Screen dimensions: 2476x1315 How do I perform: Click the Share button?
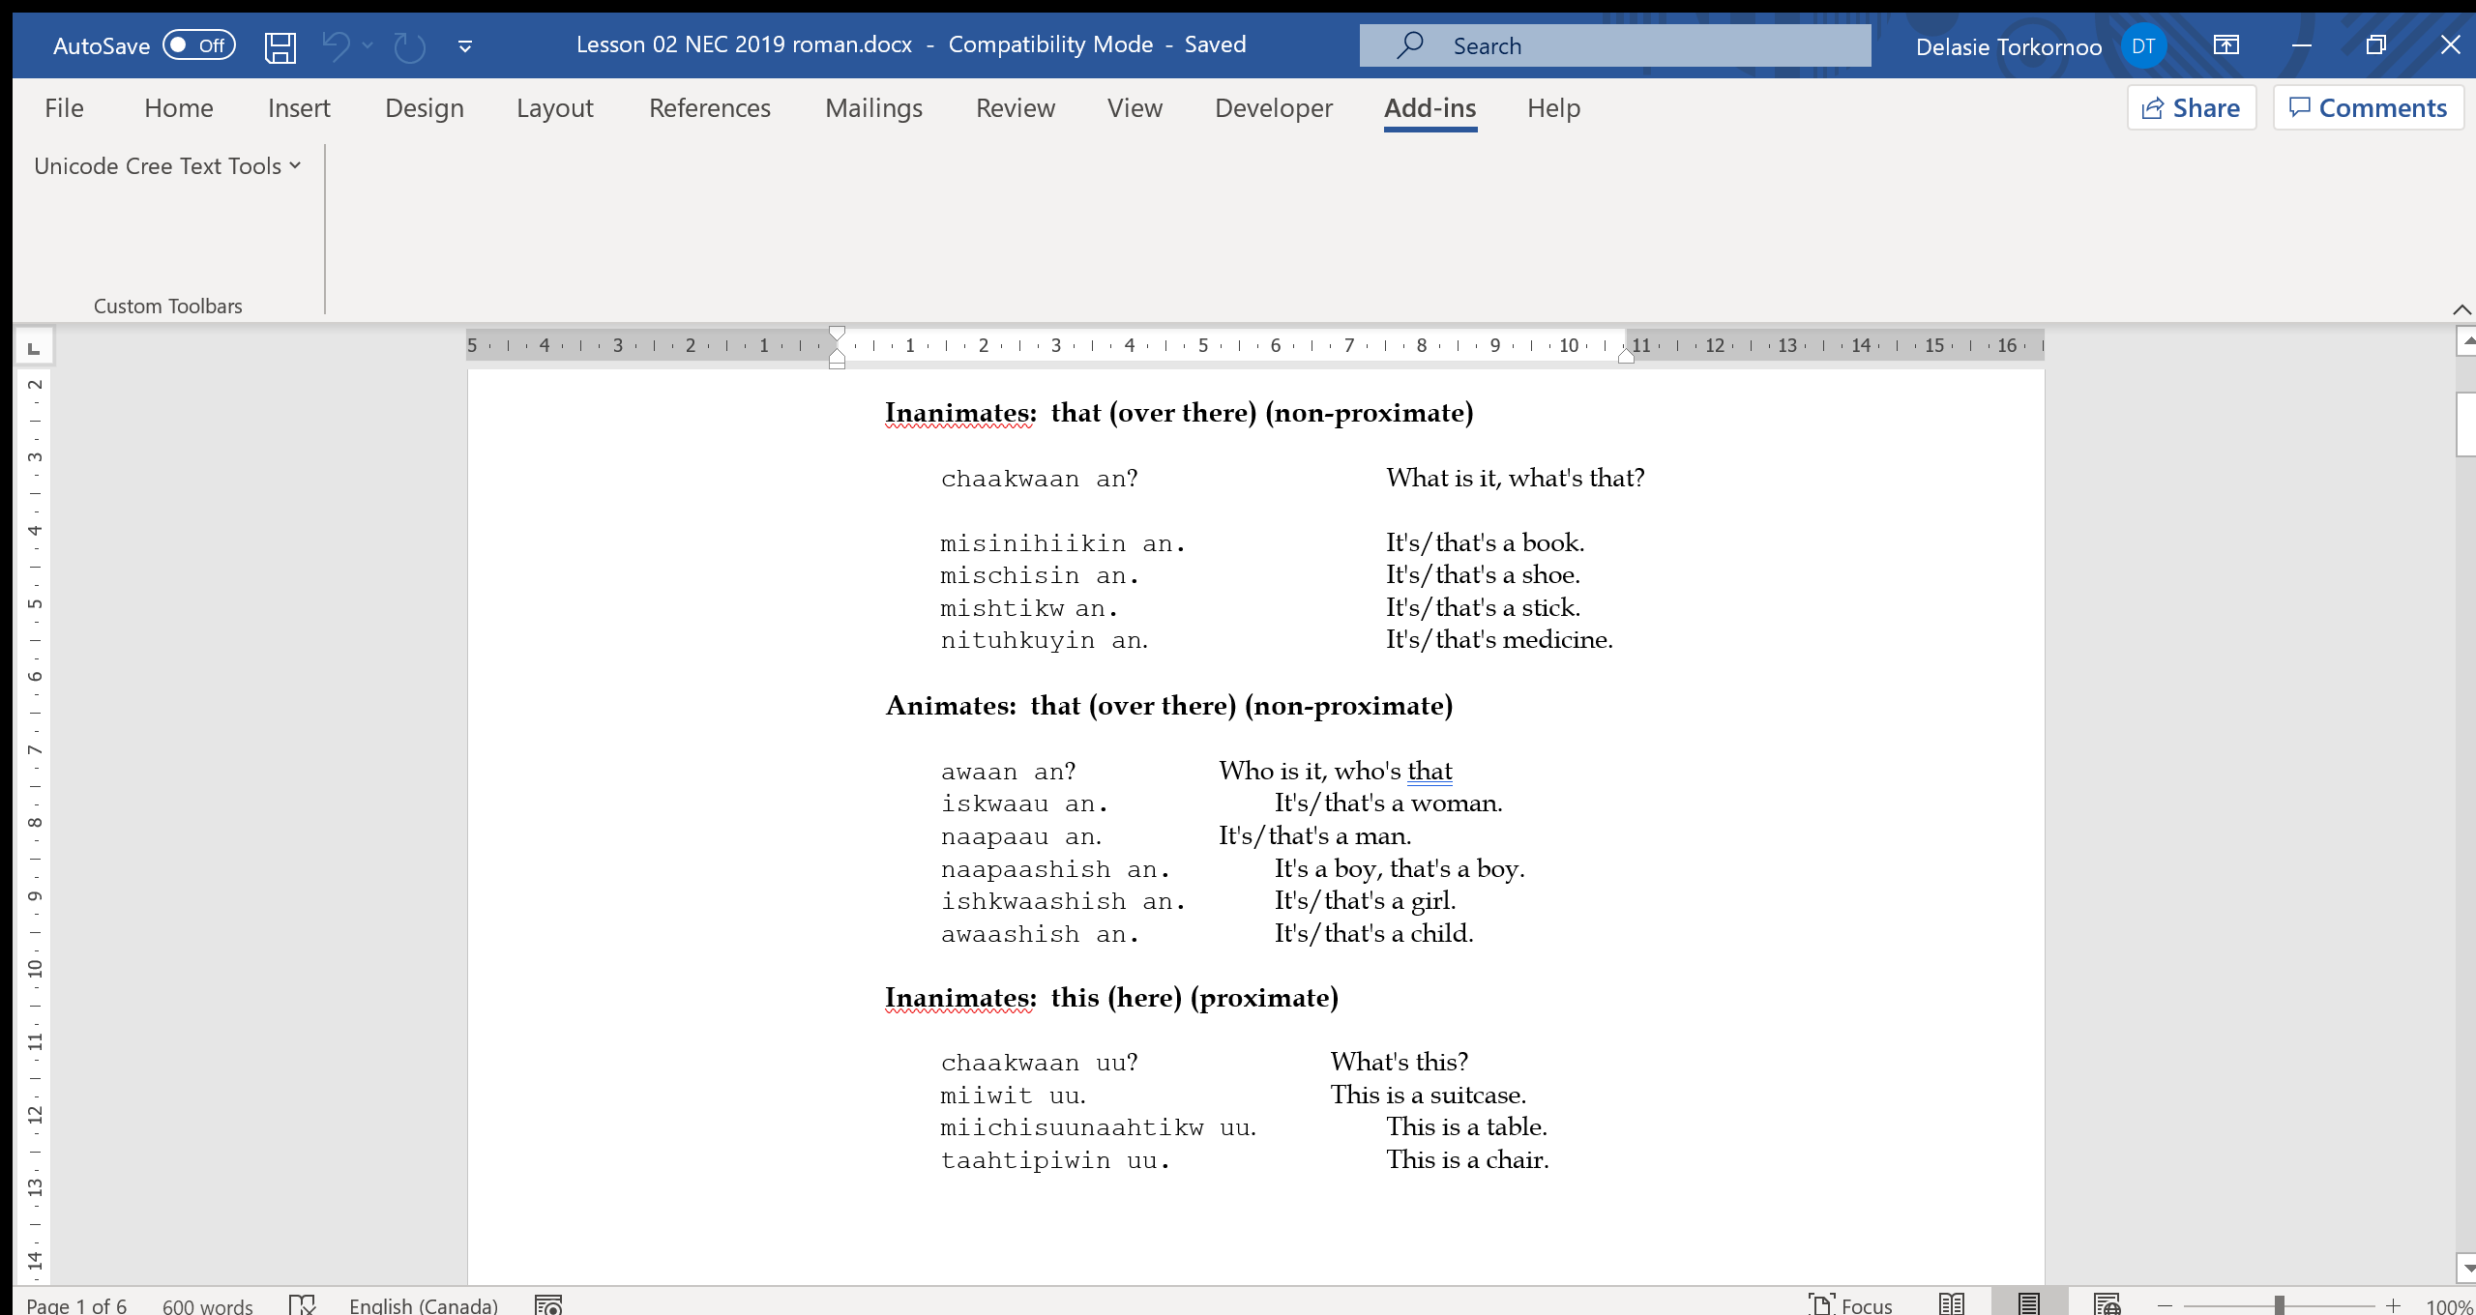point(2192,107)
